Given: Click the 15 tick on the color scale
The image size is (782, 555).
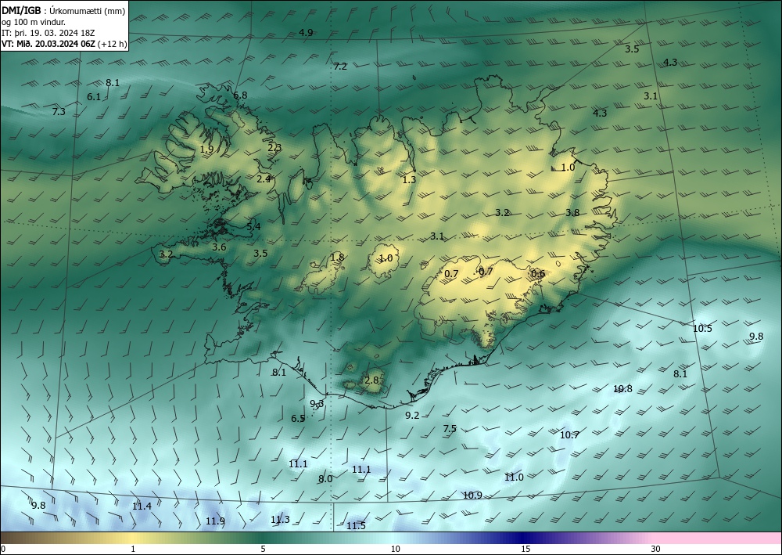Looking at the screenshot, I should point(526,549).
